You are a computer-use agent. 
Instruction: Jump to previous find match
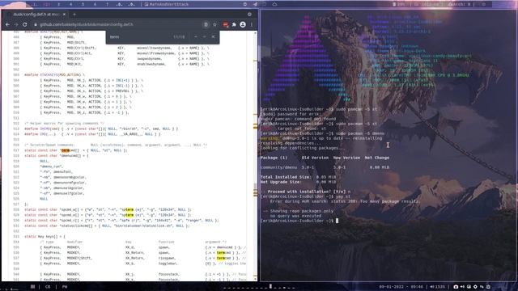click(196, 36)
